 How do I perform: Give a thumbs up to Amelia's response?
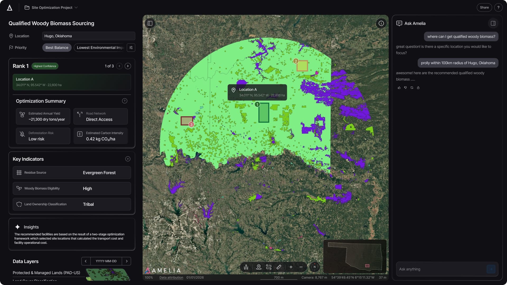[399, 87]
